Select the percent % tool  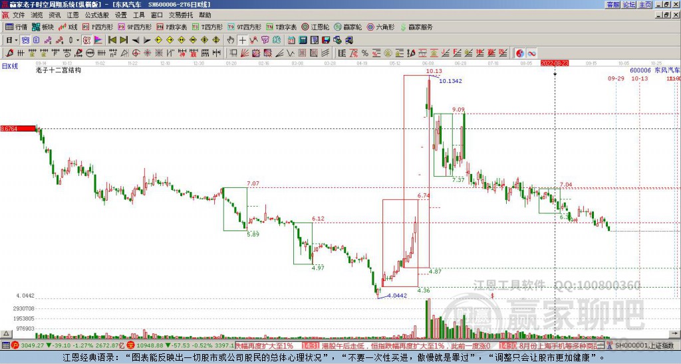(365, 53)
